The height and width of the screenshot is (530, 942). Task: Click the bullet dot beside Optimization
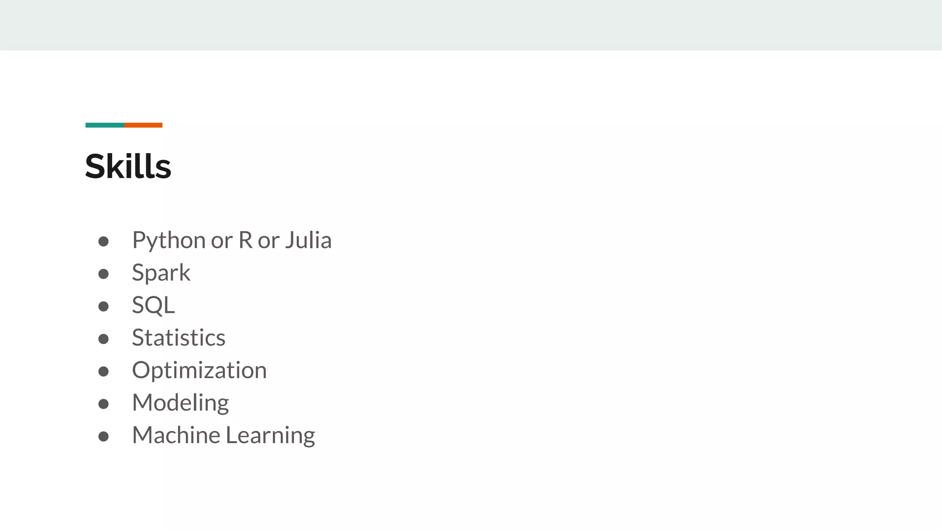103,371
